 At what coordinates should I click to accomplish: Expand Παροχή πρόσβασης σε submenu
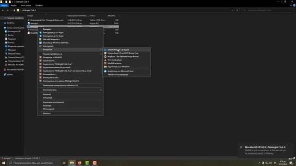click(x=70, y=54)
